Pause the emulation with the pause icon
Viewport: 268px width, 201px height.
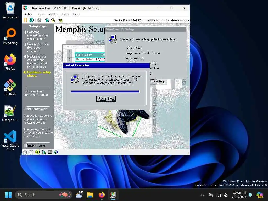(26, 20)
